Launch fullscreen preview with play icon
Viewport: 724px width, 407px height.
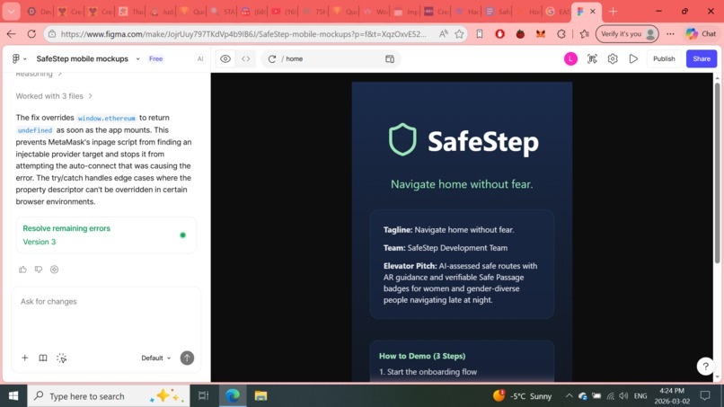[633, 58]
